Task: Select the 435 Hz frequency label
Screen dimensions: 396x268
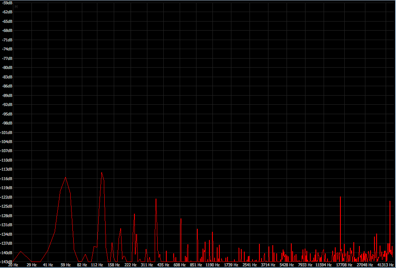Action: [163, 265]
